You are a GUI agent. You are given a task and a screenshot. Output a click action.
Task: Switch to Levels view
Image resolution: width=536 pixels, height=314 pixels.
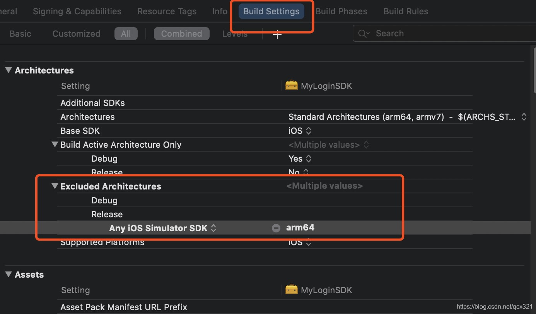(x=235, y=34)
